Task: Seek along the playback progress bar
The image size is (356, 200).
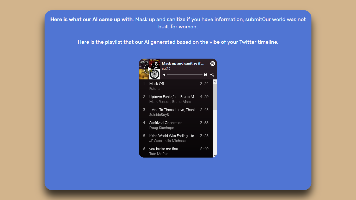Action: [x=185, y=75]
